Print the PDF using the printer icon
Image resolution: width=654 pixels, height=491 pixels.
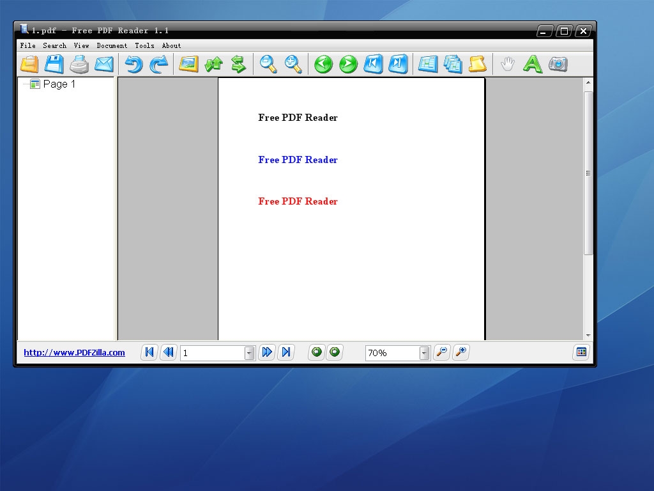coord(79,64)
